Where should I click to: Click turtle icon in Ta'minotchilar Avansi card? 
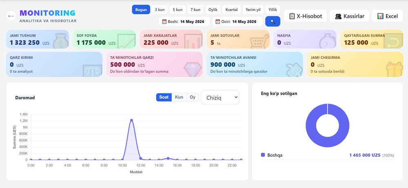point(294,70)
